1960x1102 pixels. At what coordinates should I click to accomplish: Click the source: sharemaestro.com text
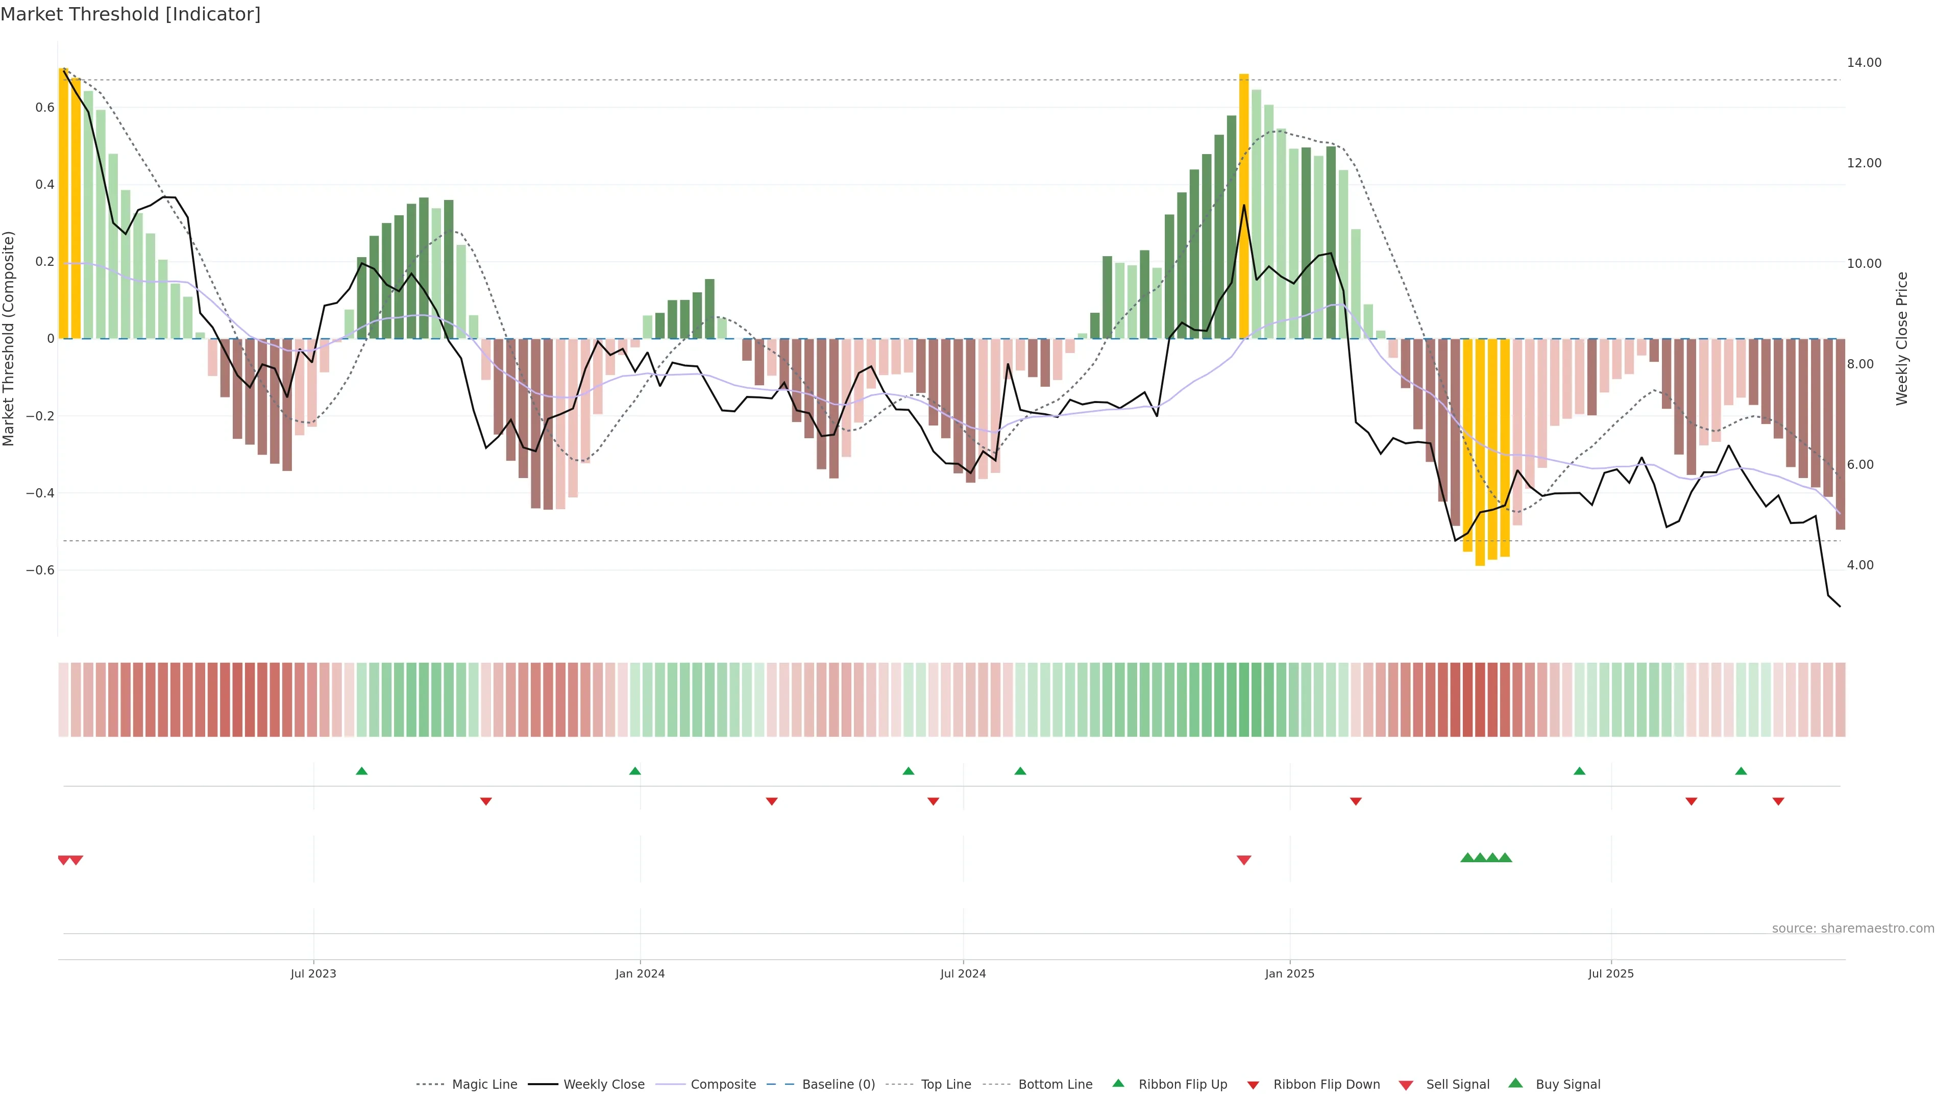pyautogui.click(x=1853, y=929)
